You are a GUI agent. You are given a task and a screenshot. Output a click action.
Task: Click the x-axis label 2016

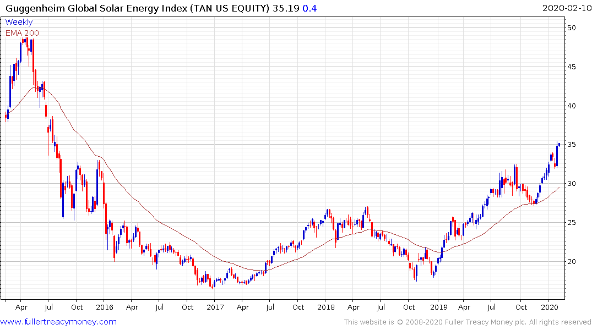tap(105, 307)
